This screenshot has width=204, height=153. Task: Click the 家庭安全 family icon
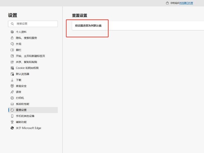[12, 86]
